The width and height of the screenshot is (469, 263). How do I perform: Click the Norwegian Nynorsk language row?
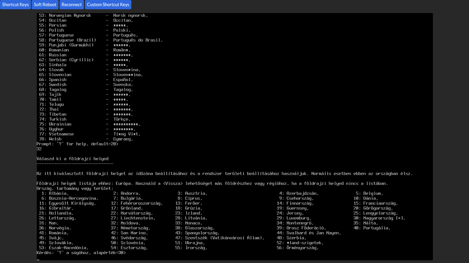70,15
